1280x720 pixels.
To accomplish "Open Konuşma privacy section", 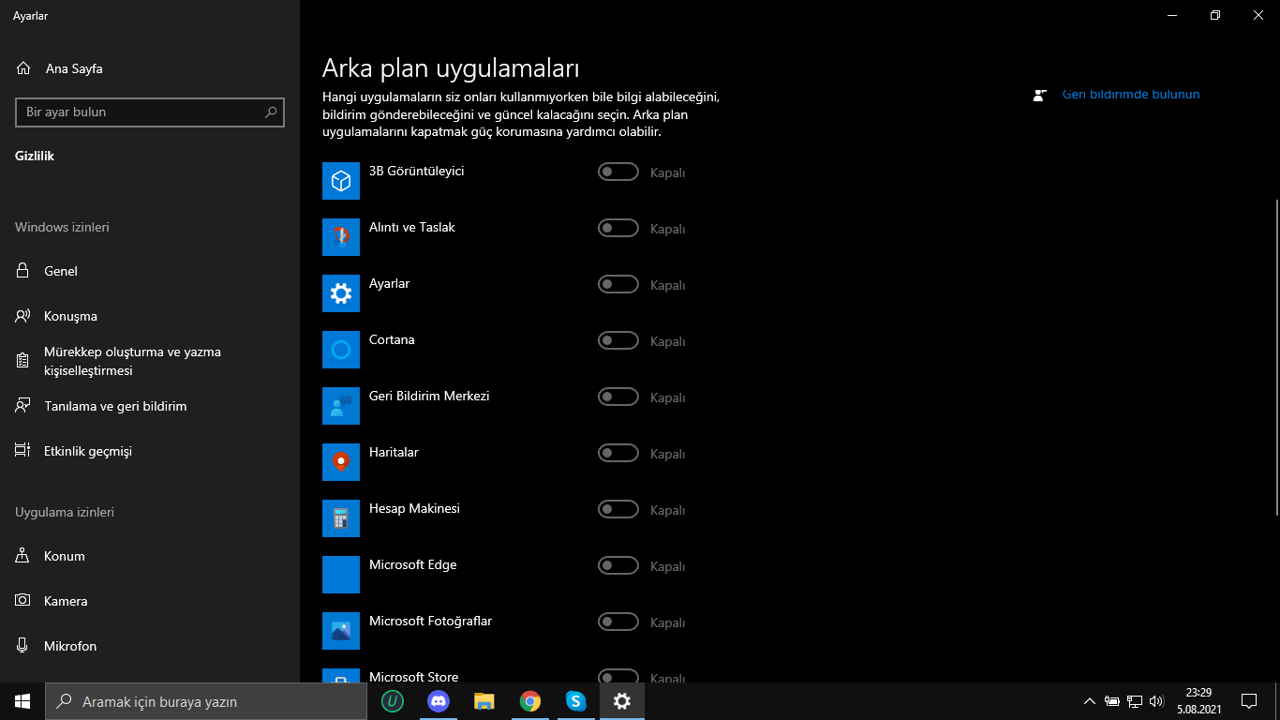I will click(x=150, y=316).
